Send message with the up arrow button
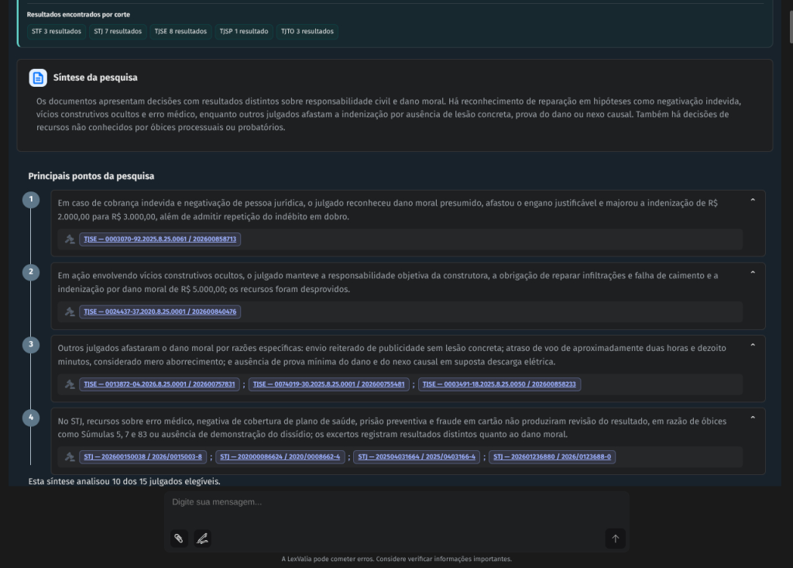This screenshot has height=568, width=793. (616, 539)
